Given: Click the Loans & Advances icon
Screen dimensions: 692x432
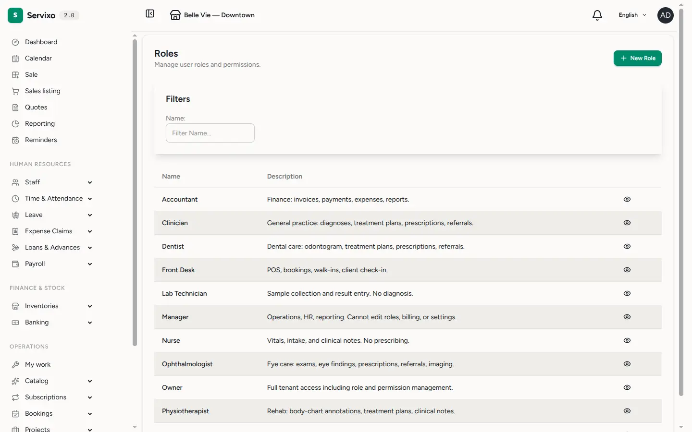Looking at the screenshot, I should 15,248.
